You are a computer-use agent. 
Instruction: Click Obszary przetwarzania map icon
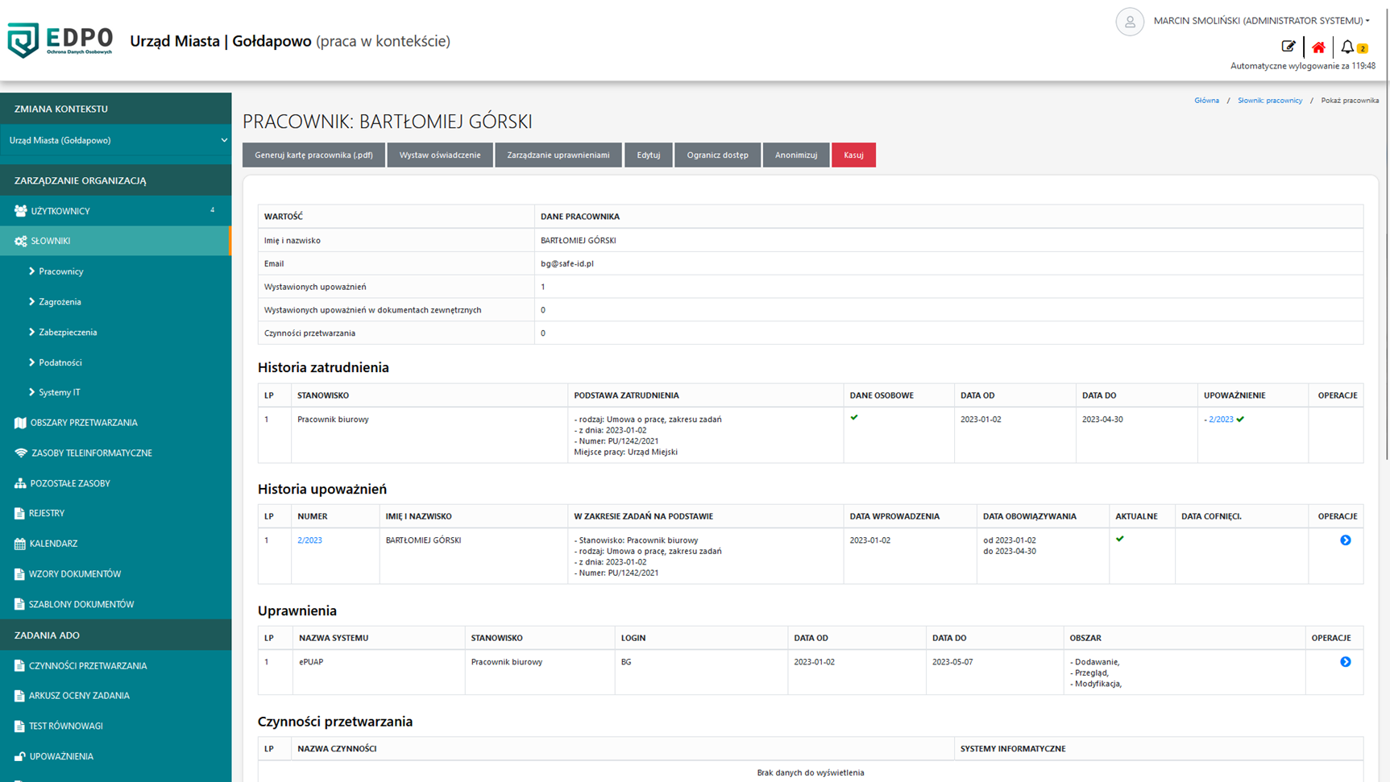20,423
